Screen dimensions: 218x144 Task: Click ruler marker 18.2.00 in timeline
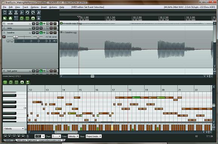(x=137, y=18)
